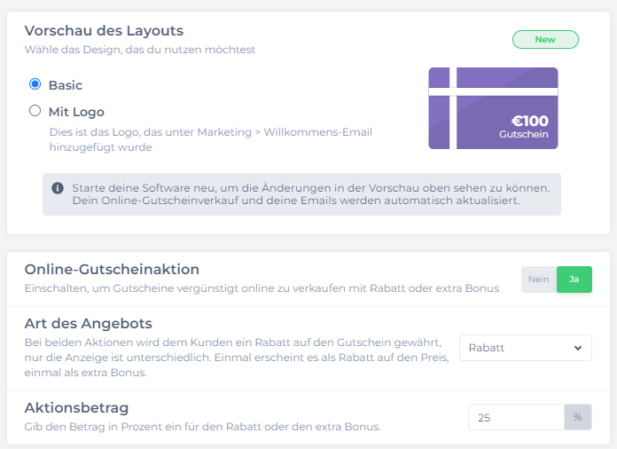Click the green New badge
Image resolution: width=617 pixels, height=449 pixels.
[x=545, y=39]
